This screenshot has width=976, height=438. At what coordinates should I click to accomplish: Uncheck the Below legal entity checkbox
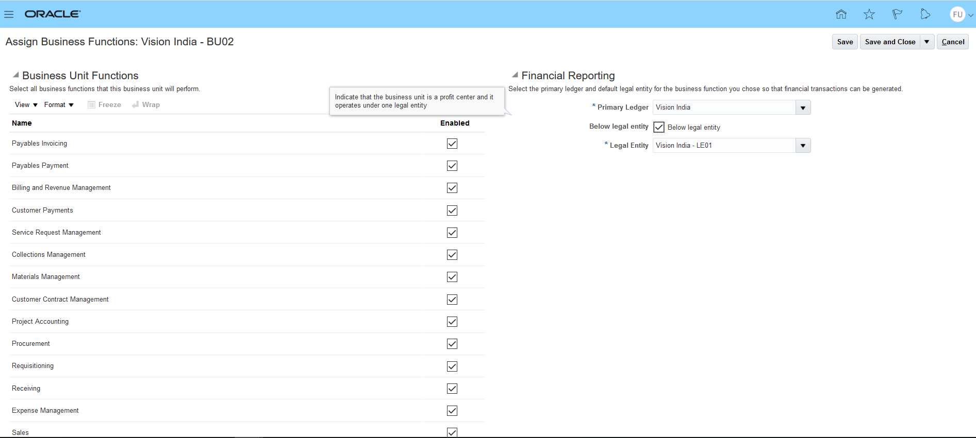[659, 127]
